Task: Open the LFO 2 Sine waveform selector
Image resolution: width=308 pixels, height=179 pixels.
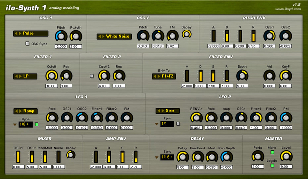Action: coord(168,111)
